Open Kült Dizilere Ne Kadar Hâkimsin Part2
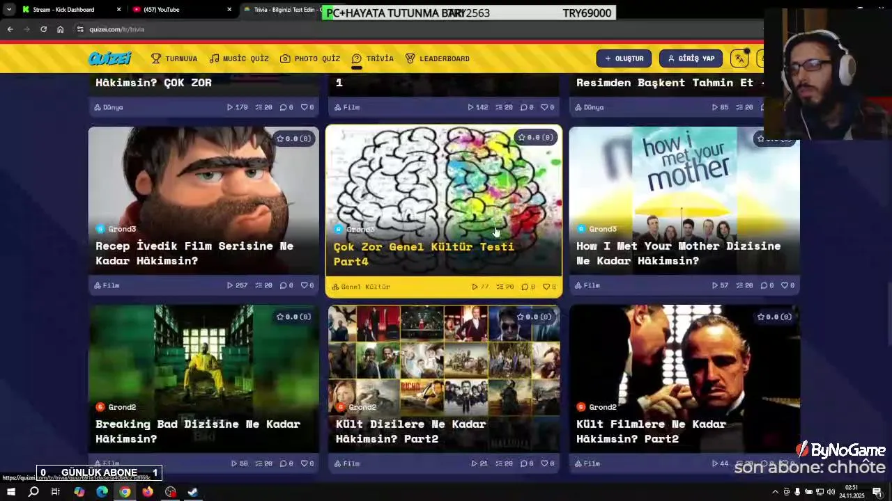 click(x=410, y=431)
